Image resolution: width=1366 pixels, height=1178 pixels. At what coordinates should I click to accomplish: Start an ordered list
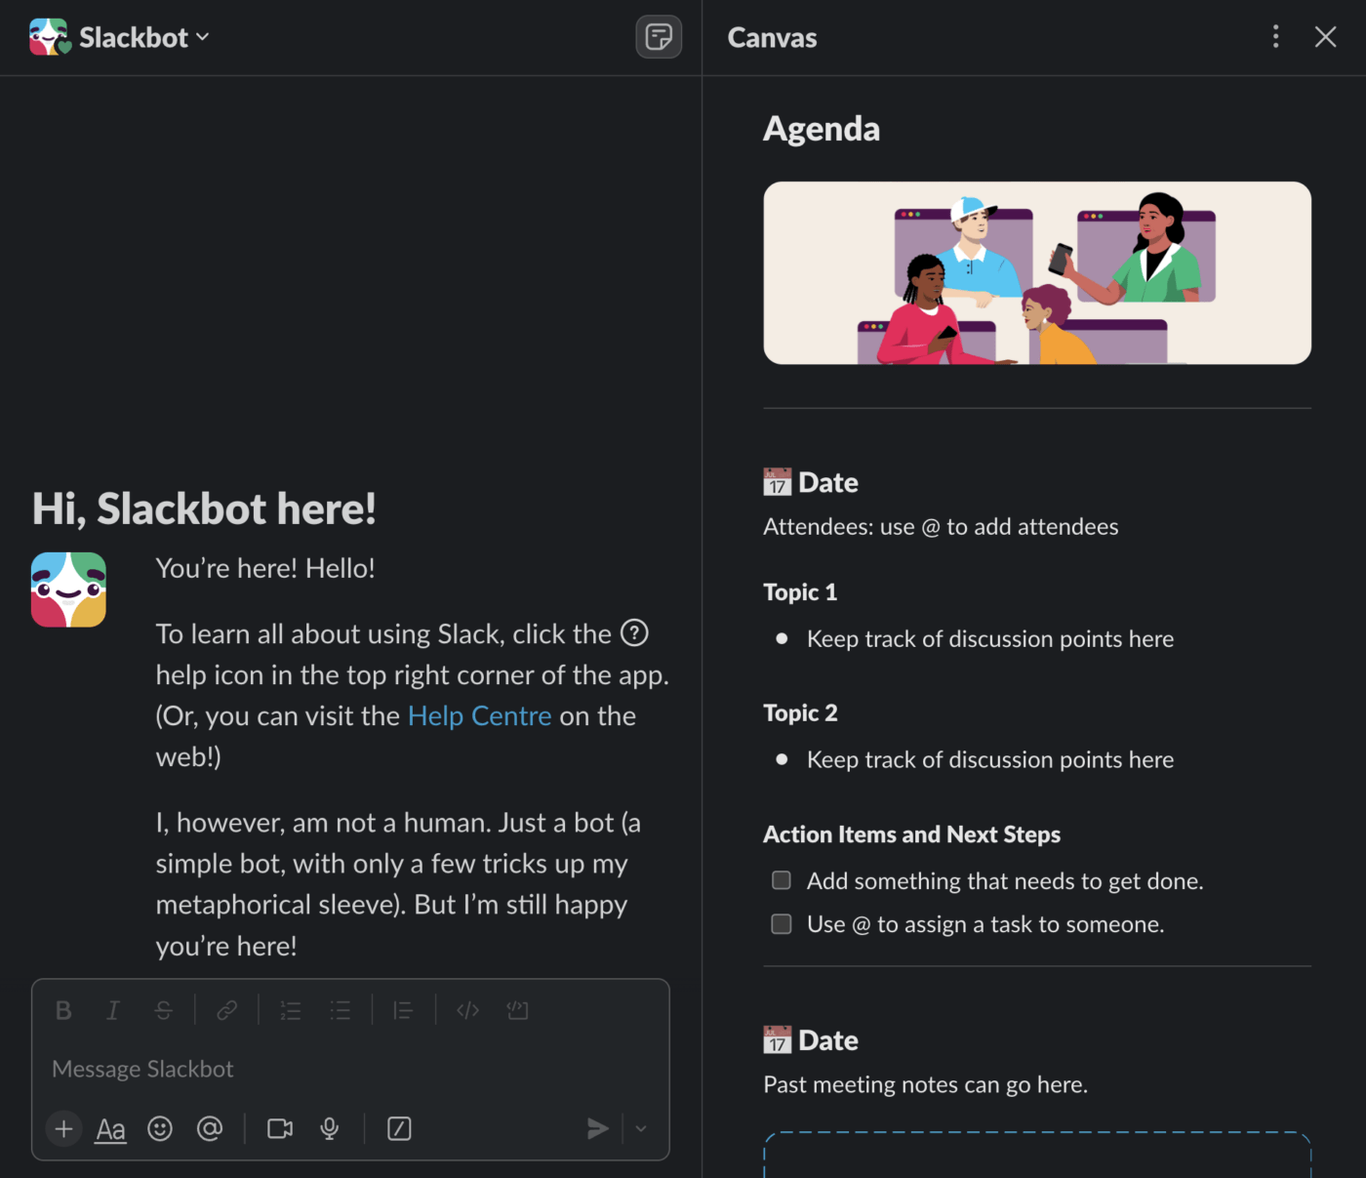(290, 1010)
